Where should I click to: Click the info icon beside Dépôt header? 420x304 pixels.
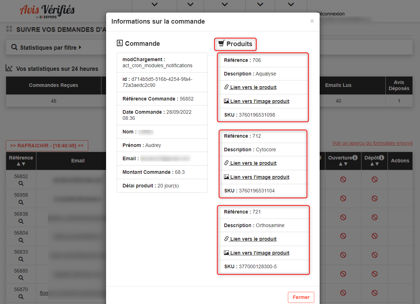coord(381,157)
